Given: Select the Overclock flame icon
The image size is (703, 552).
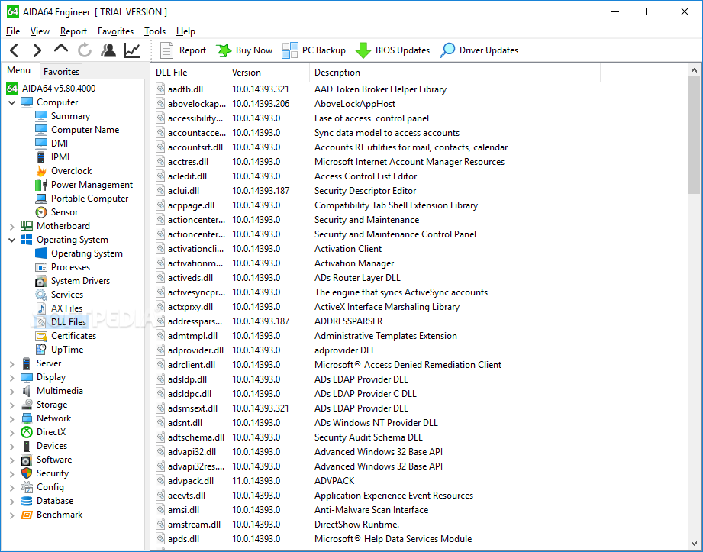Looking at the screenshot, I should [x=40, y=171].
